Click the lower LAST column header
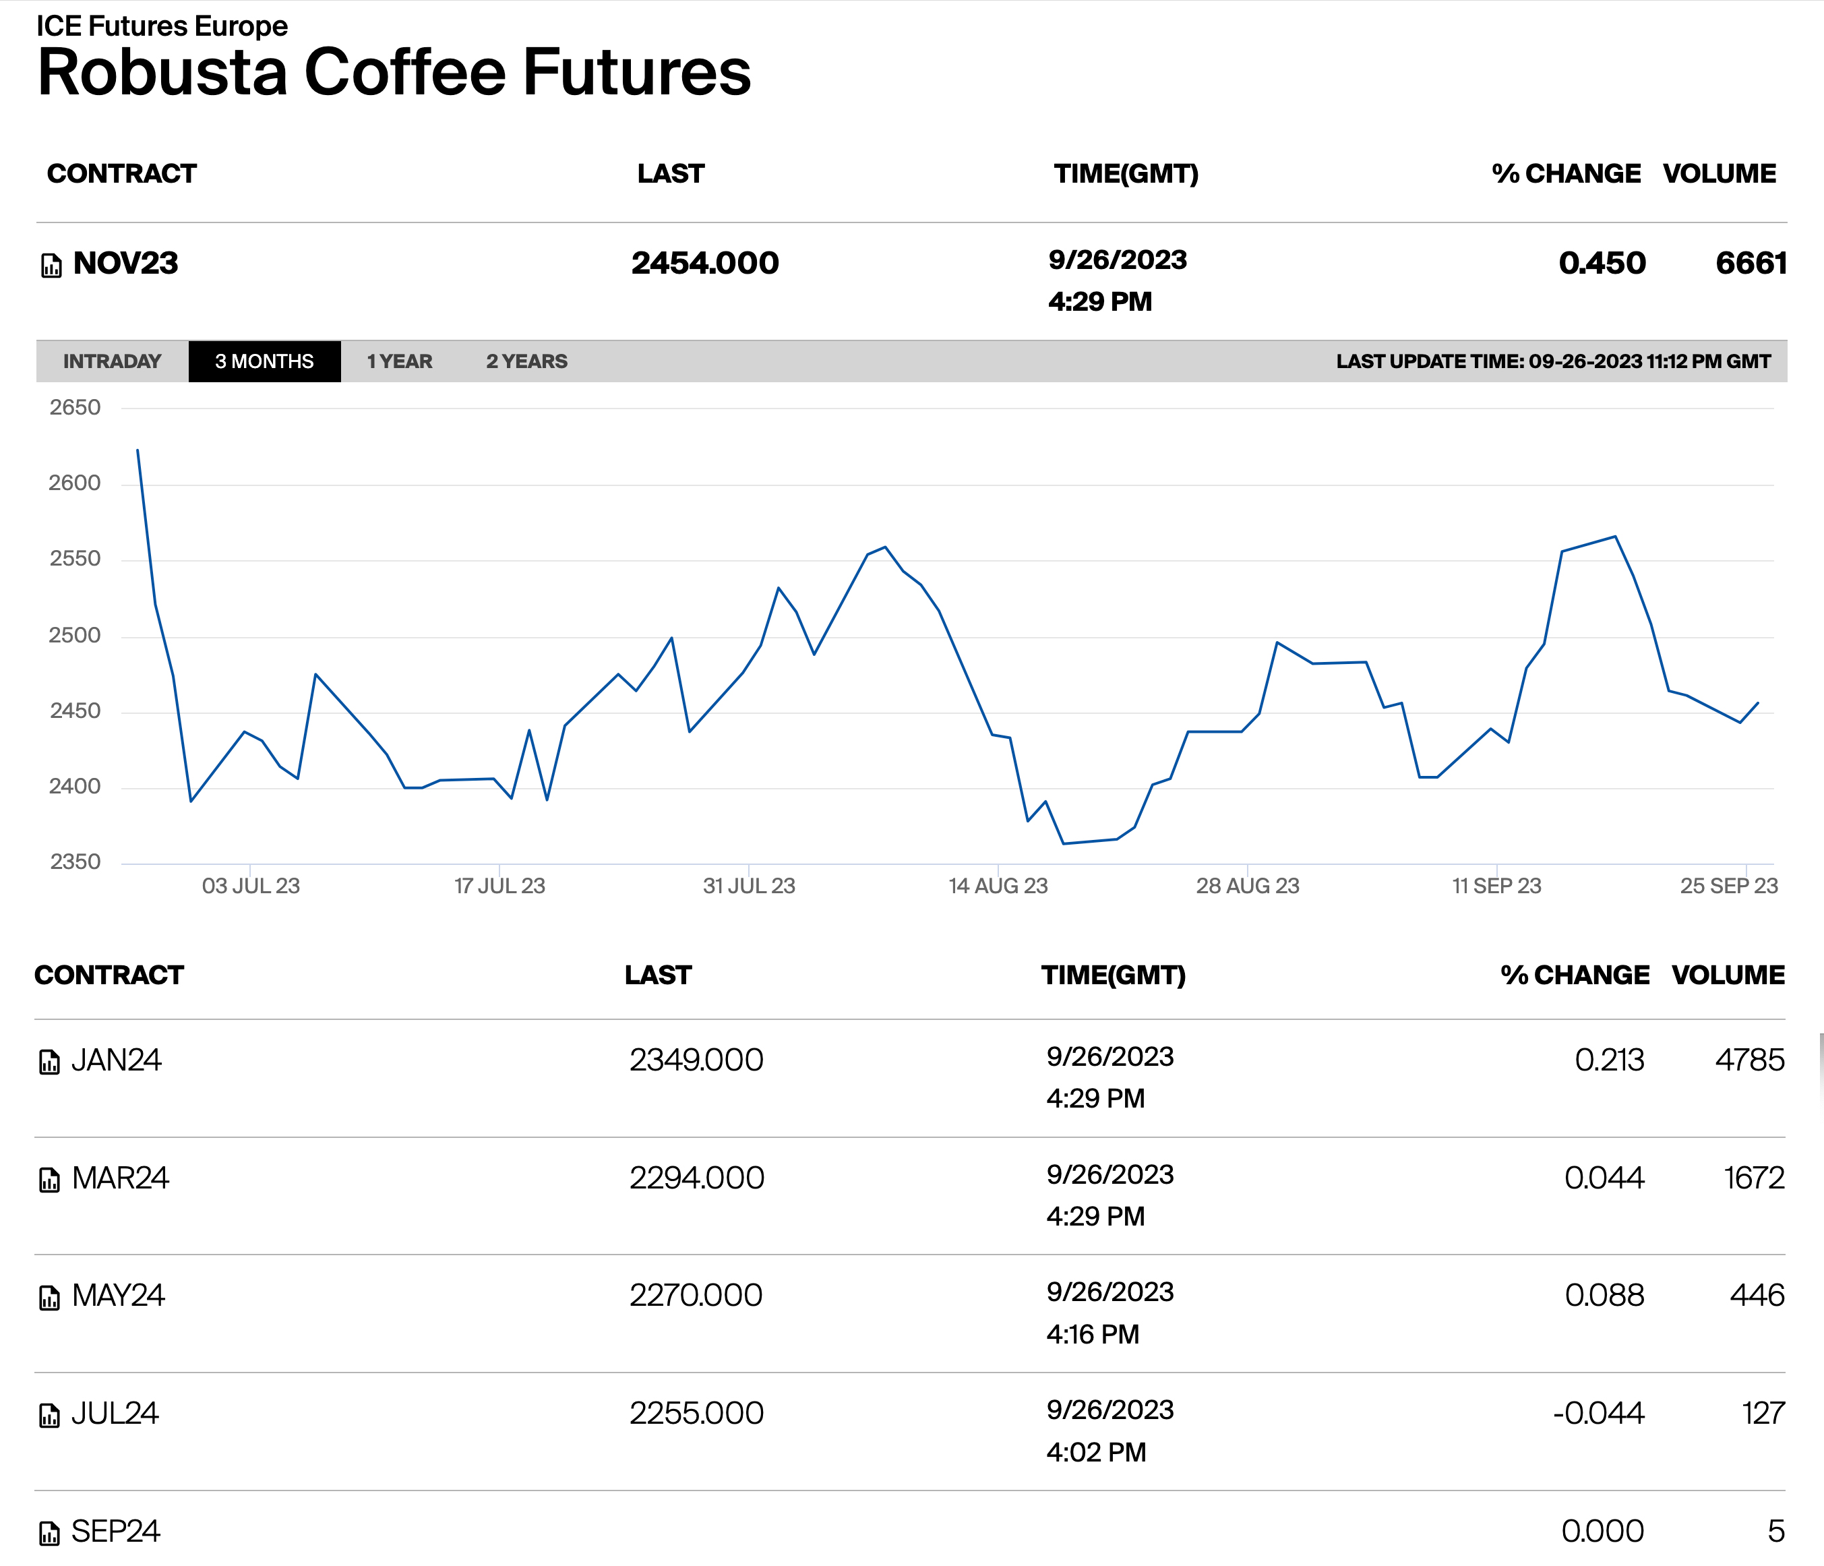This screenshot has height=1566, width=1824. click(x=658, y=975)
